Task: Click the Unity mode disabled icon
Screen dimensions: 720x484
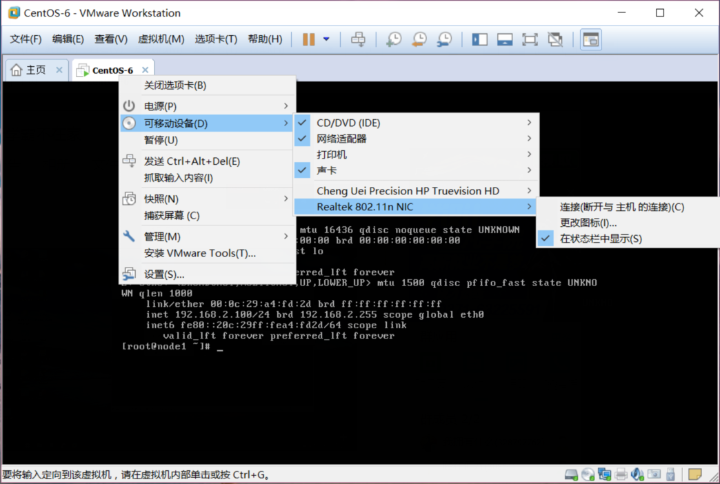Action: pos(555,39)
